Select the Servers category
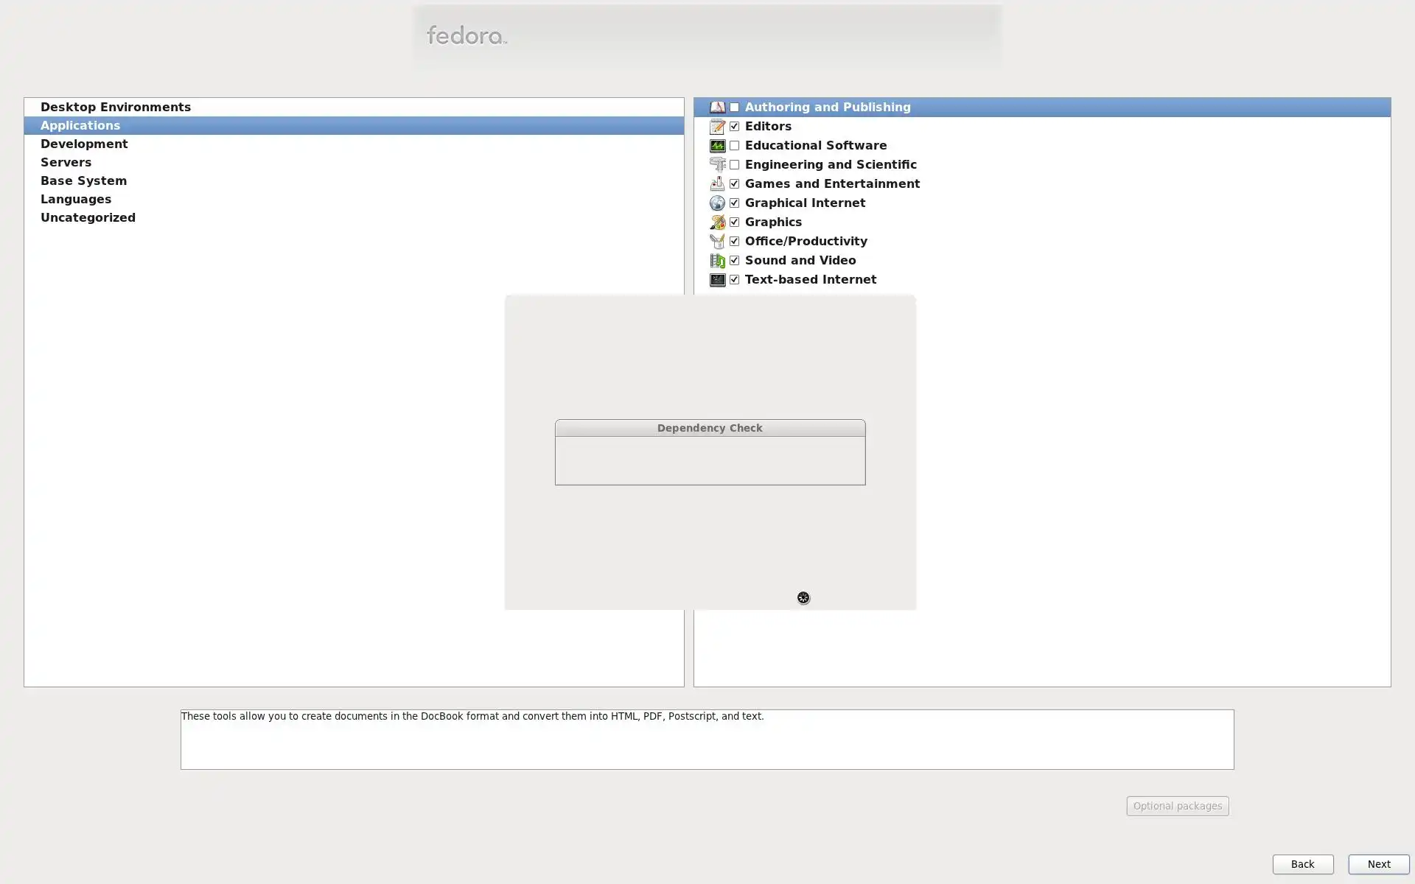 pyautogui.click(x=66, y=163)
